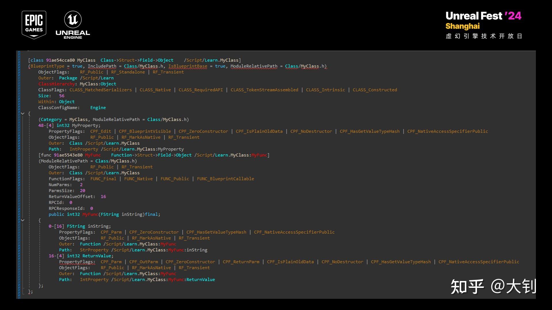The width and height of the screenshot is (552, 310).
Task: Click the ClassHierarchy label in red
Action: click(56, 84)
